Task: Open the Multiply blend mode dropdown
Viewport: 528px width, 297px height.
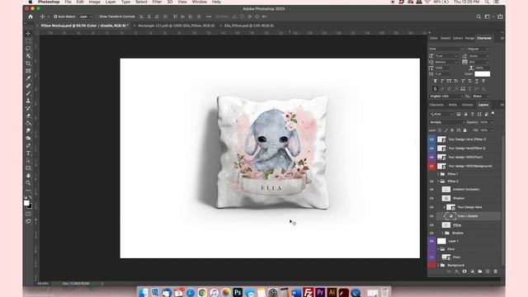Action: [446, 122]
